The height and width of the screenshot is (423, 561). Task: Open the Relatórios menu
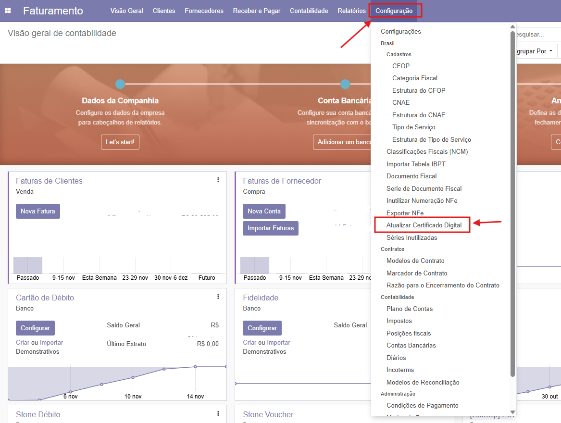pyautogui.click(x=351, y=11)
